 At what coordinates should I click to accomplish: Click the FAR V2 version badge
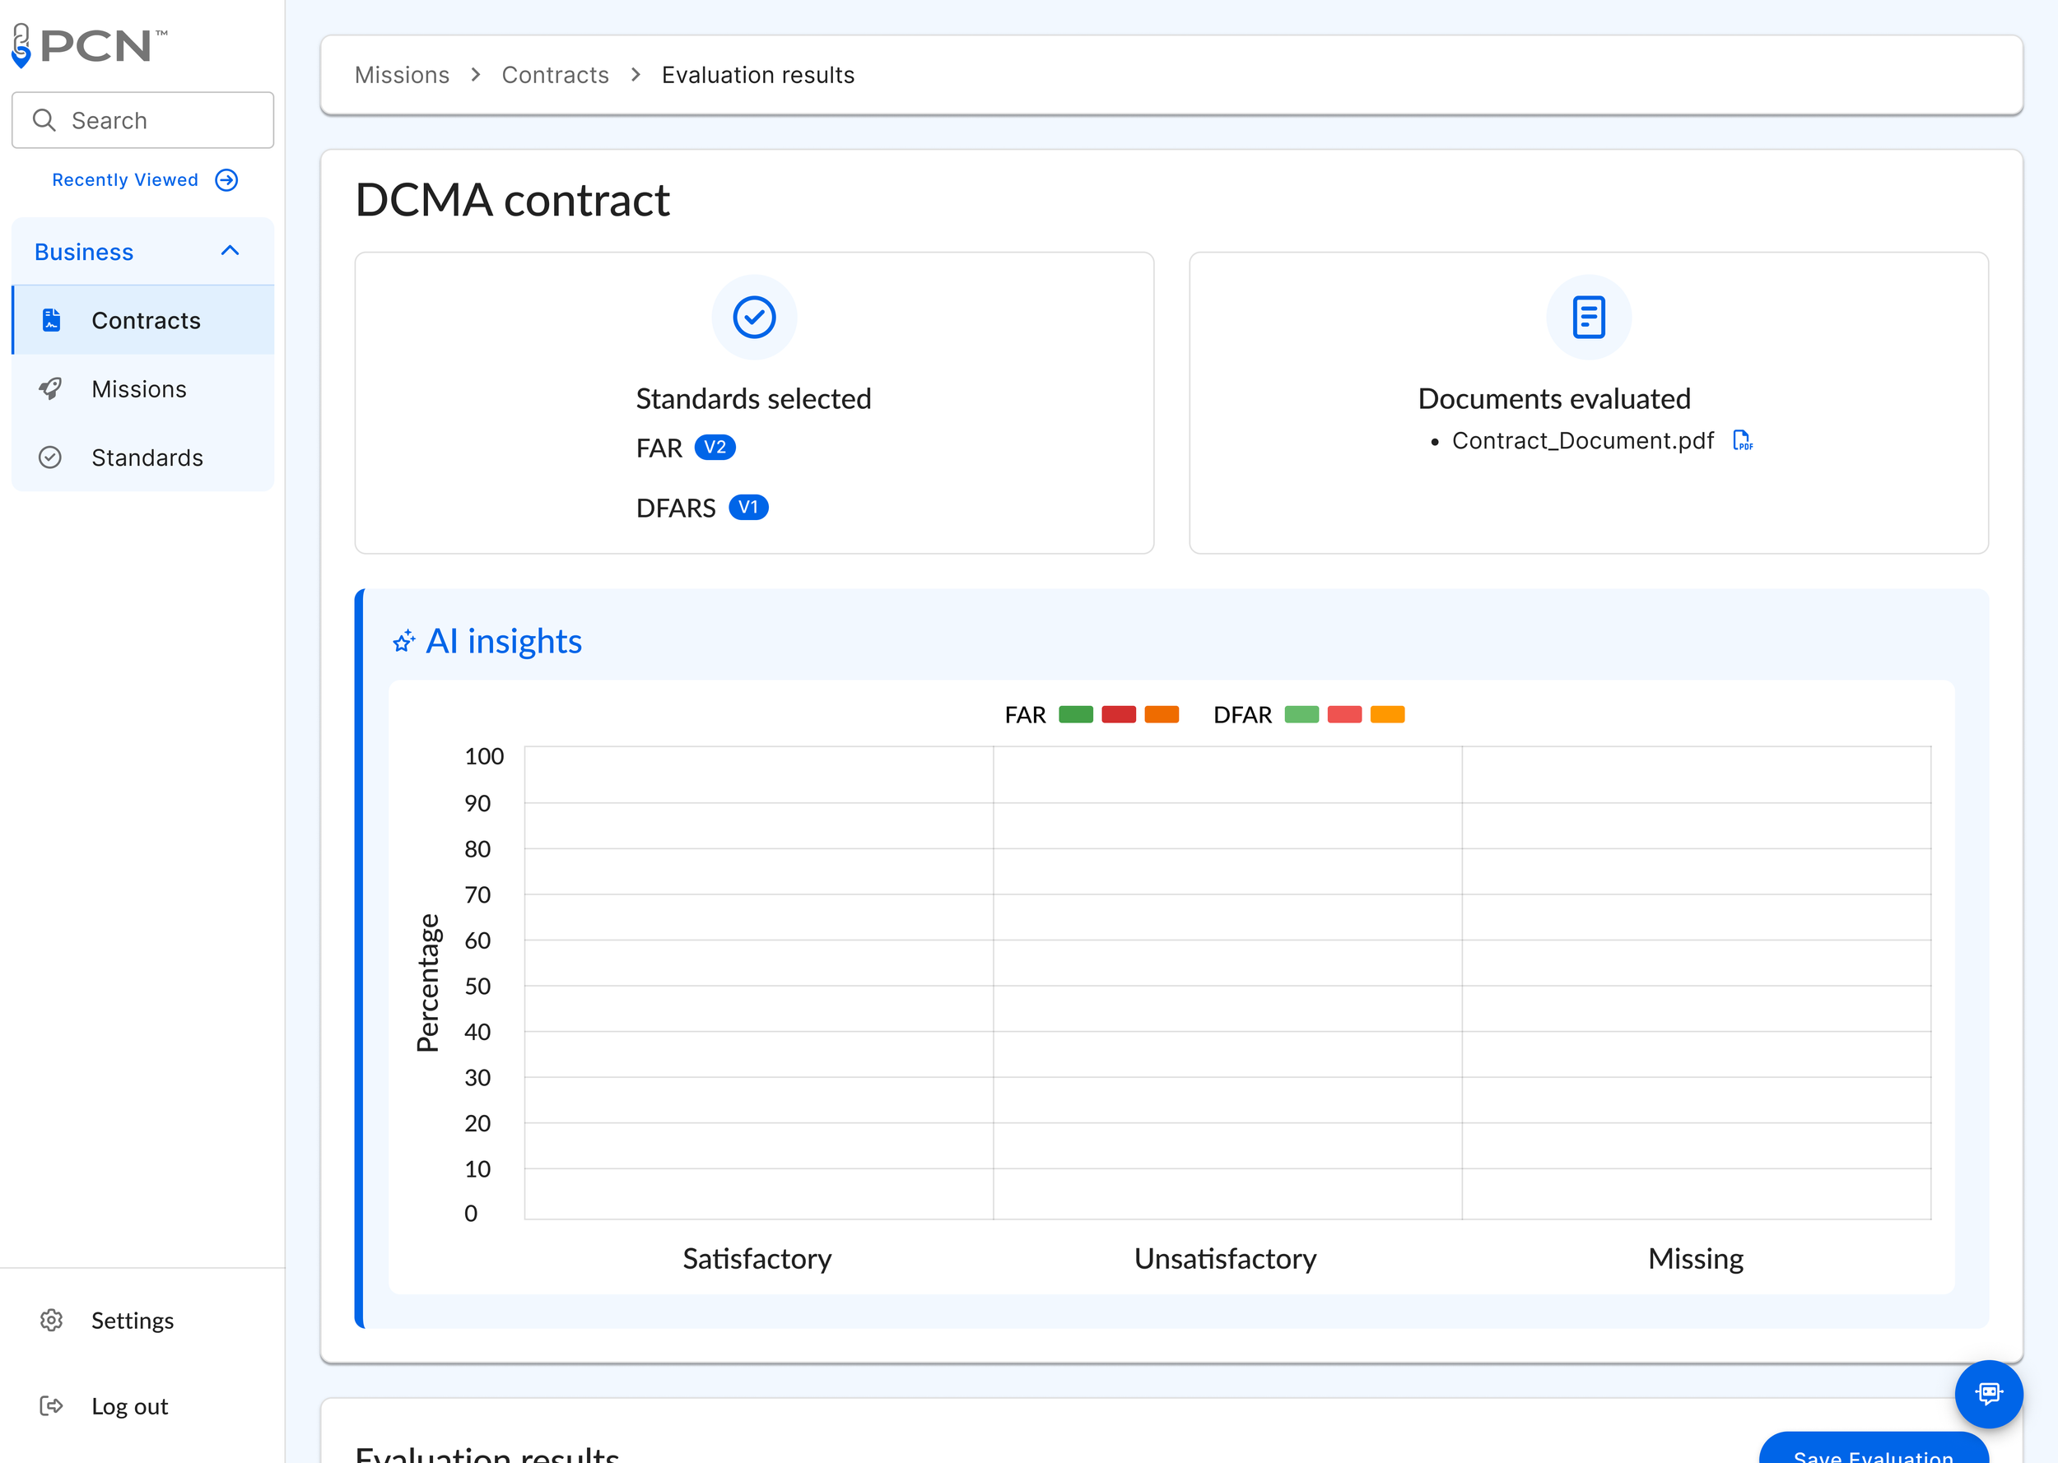[x=715, y=448]
